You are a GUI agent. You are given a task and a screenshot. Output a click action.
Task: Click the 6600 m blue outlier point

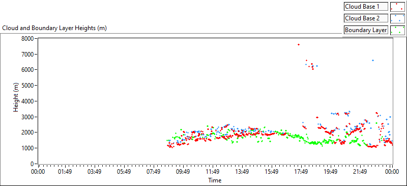pos(373,60)
